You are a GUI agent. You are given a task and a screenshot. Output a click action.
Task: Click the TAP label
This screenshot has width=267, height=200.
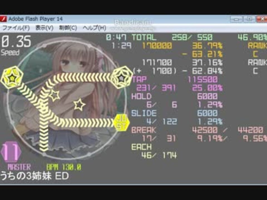click(139, 79)
